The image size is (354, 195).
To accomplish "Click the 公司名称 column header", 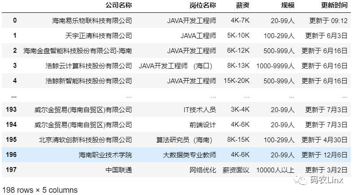I will (119, 5).
